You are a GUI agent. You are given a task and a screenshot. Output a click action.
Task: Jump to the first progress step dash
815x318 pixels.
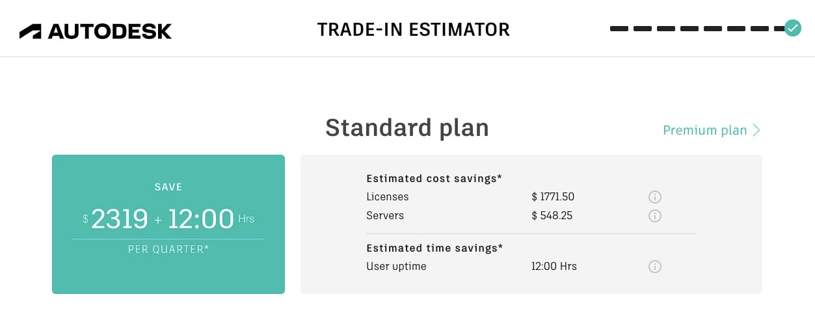tap(619, 29)
